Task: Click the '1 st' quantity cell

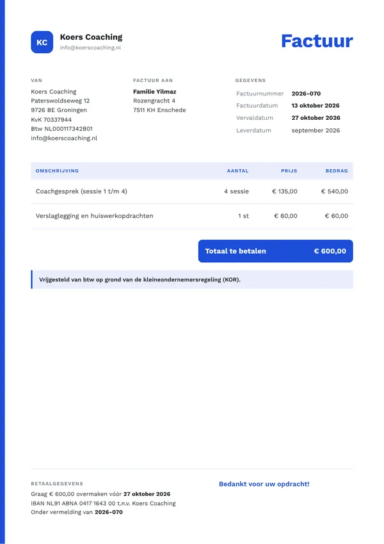Action: (x=243, y=216)
